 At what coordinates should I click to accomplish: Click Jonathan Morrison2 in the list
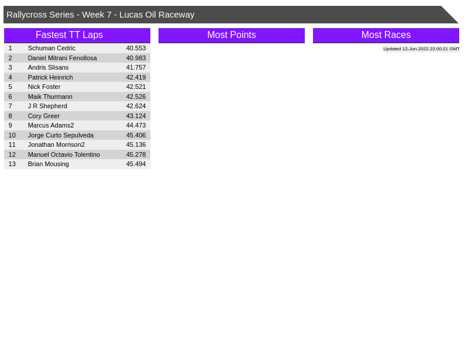point(56,144)
